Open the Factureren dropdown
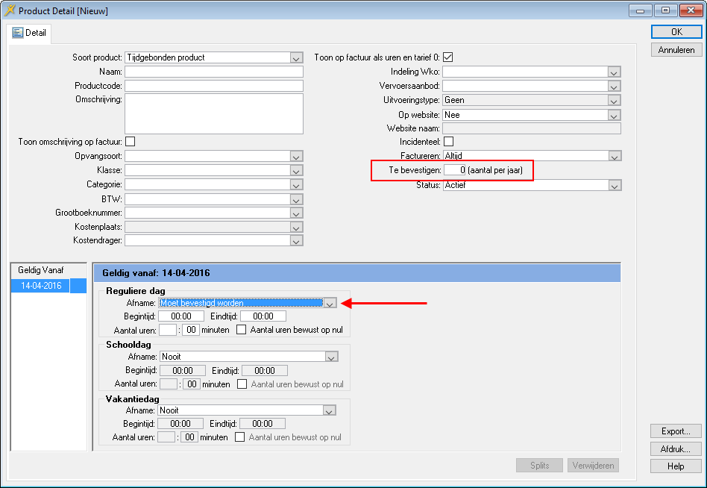Image resolution: width=707 pixels, height=488 pixels. (614, 157)
